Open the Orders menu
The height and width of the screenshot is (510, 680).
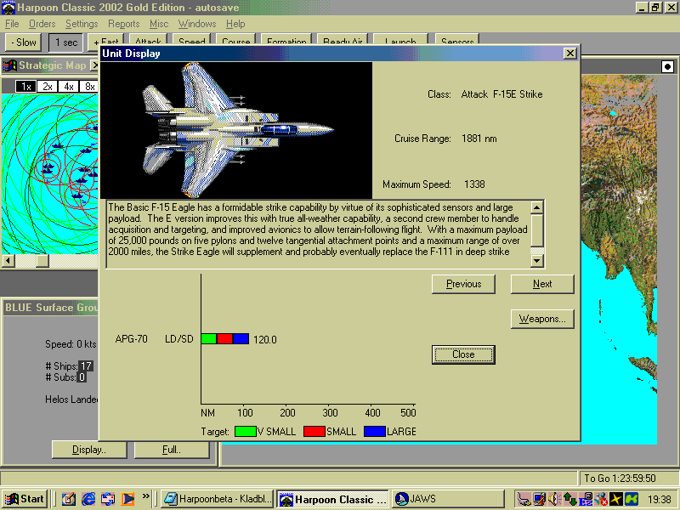tap(42, 24)
